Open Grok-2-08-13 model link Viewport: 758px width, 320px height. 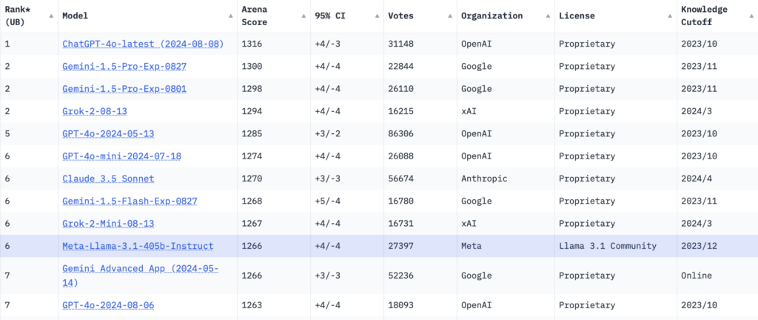coord(95,111)
